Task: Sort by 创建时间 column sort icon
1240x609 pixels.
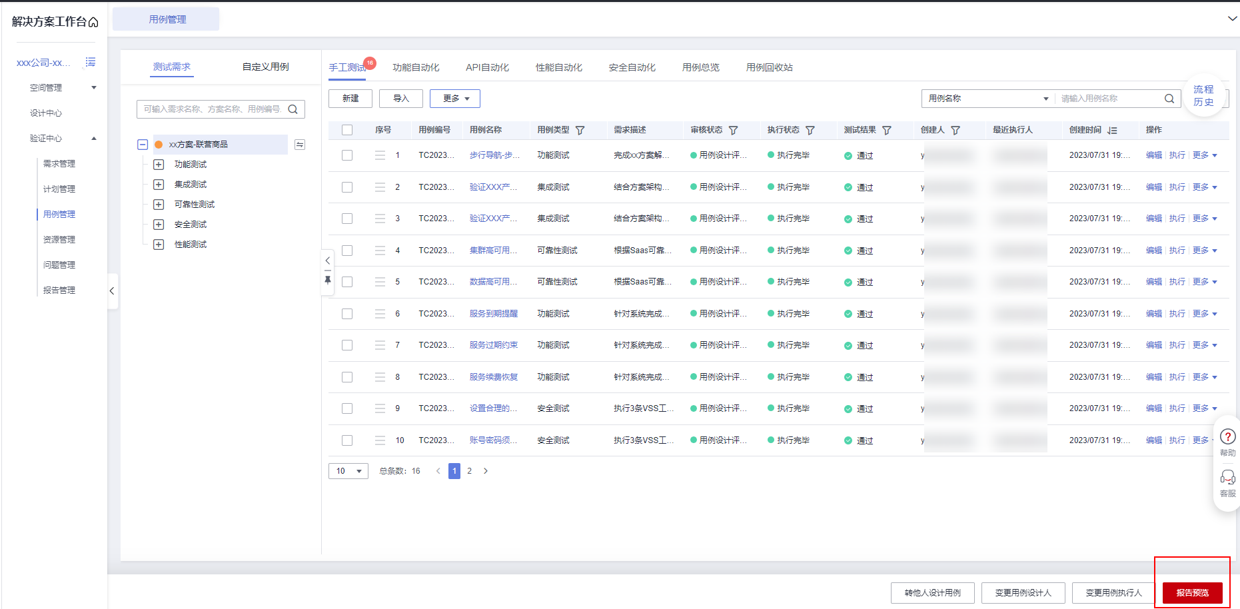Action: point(1112,131)
